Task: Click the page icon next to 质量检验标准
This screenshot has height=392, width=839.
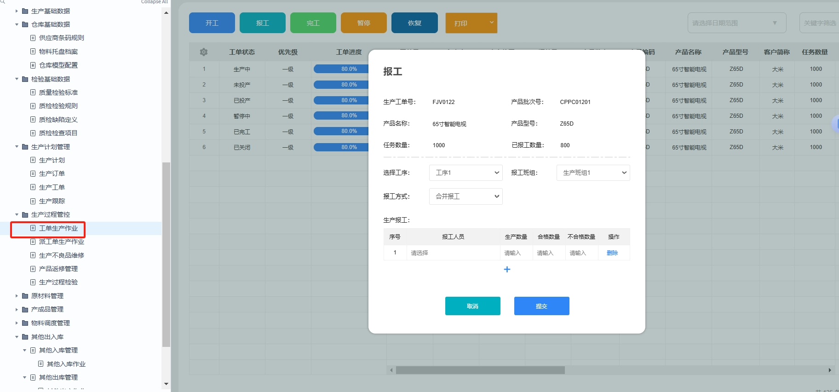Action: click(33, 92)
